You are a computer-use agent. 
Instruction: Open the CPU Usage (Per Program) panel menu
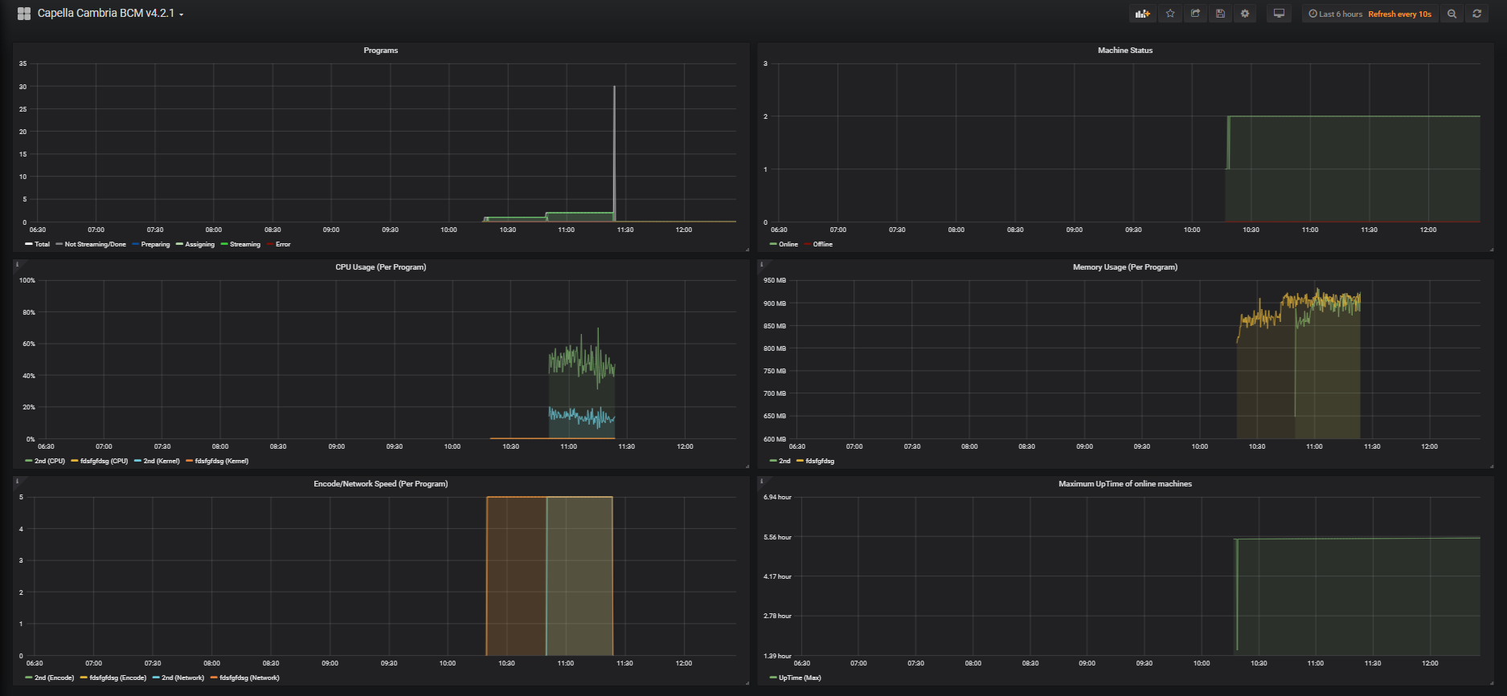(381, 267)
